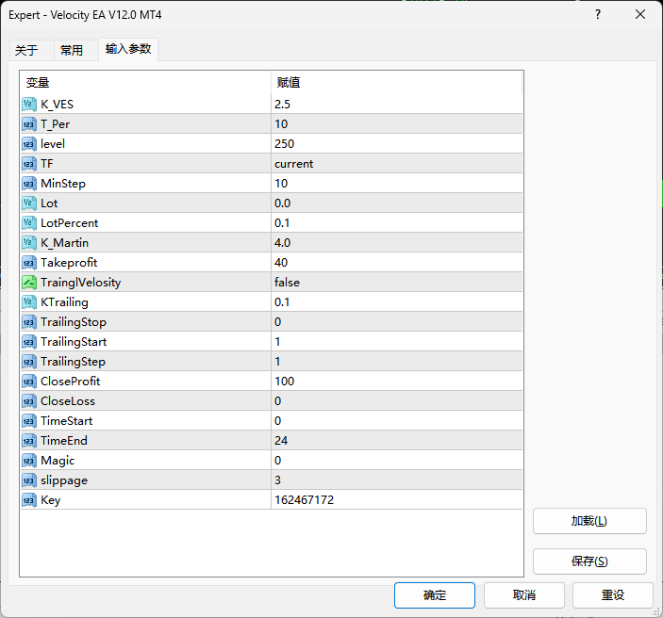Image resolution: width=663 pixels, height=618 pixels.
Task: Click the integer icon beside T_Per
Action: coord(29,123)
